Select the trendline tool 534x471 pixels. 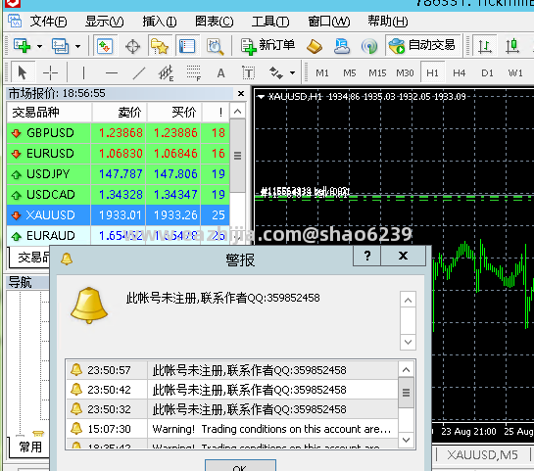click(x=138, y=72)
